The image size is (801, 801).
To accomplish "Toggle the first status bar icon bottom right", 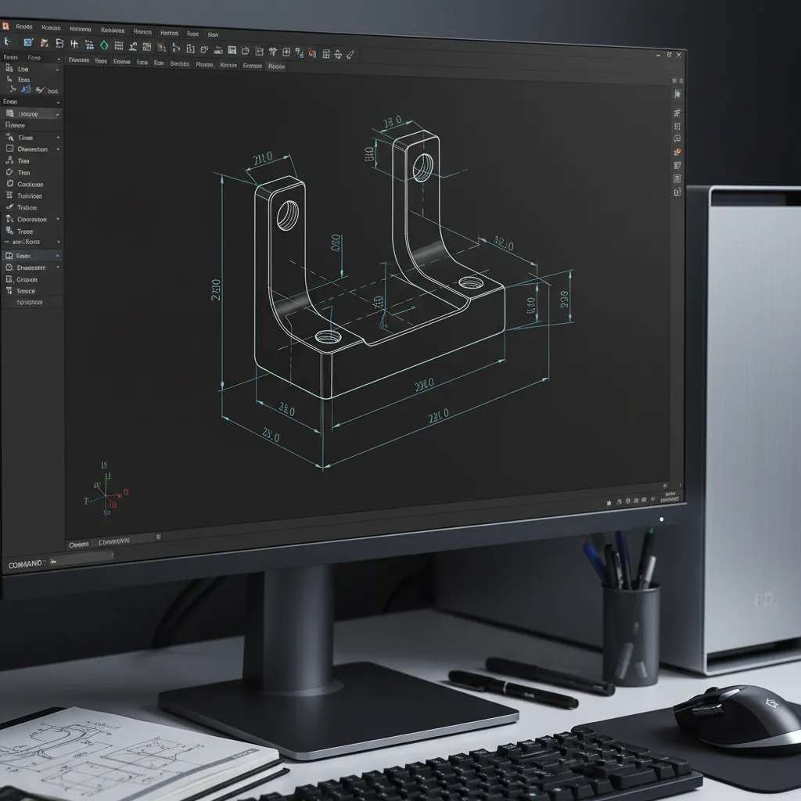I will 609,502.
